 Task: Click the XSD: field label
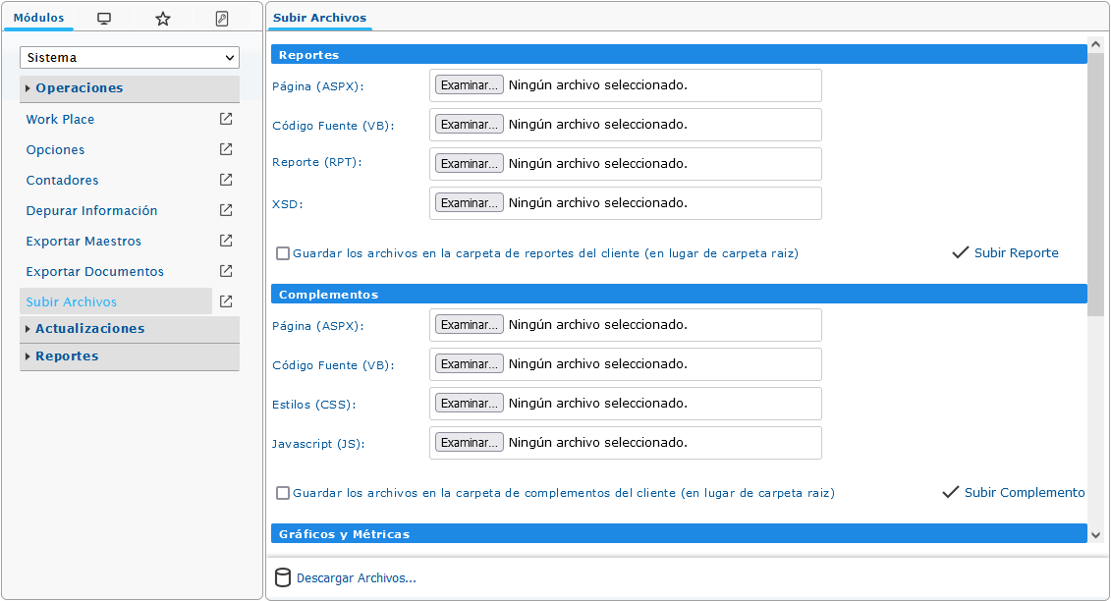pos(288,204)
